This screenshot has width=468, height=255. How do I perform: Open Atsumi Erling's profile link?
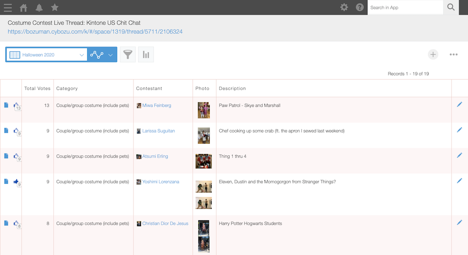(155, 156)
